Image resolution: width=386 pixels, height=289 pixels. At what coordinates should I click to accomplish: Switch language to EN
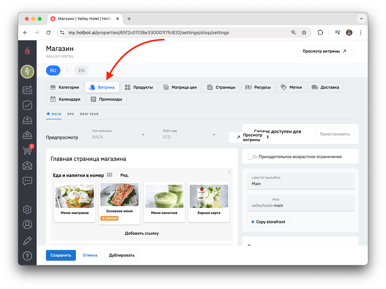click(x=81, y=70)
